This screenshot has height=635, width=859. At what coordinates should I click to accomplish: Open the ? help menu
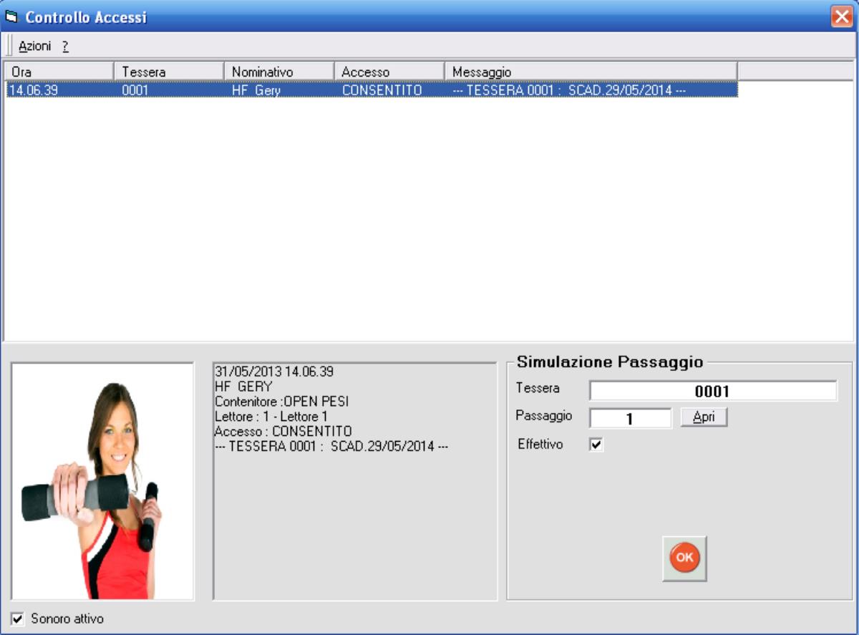point(64,46)
